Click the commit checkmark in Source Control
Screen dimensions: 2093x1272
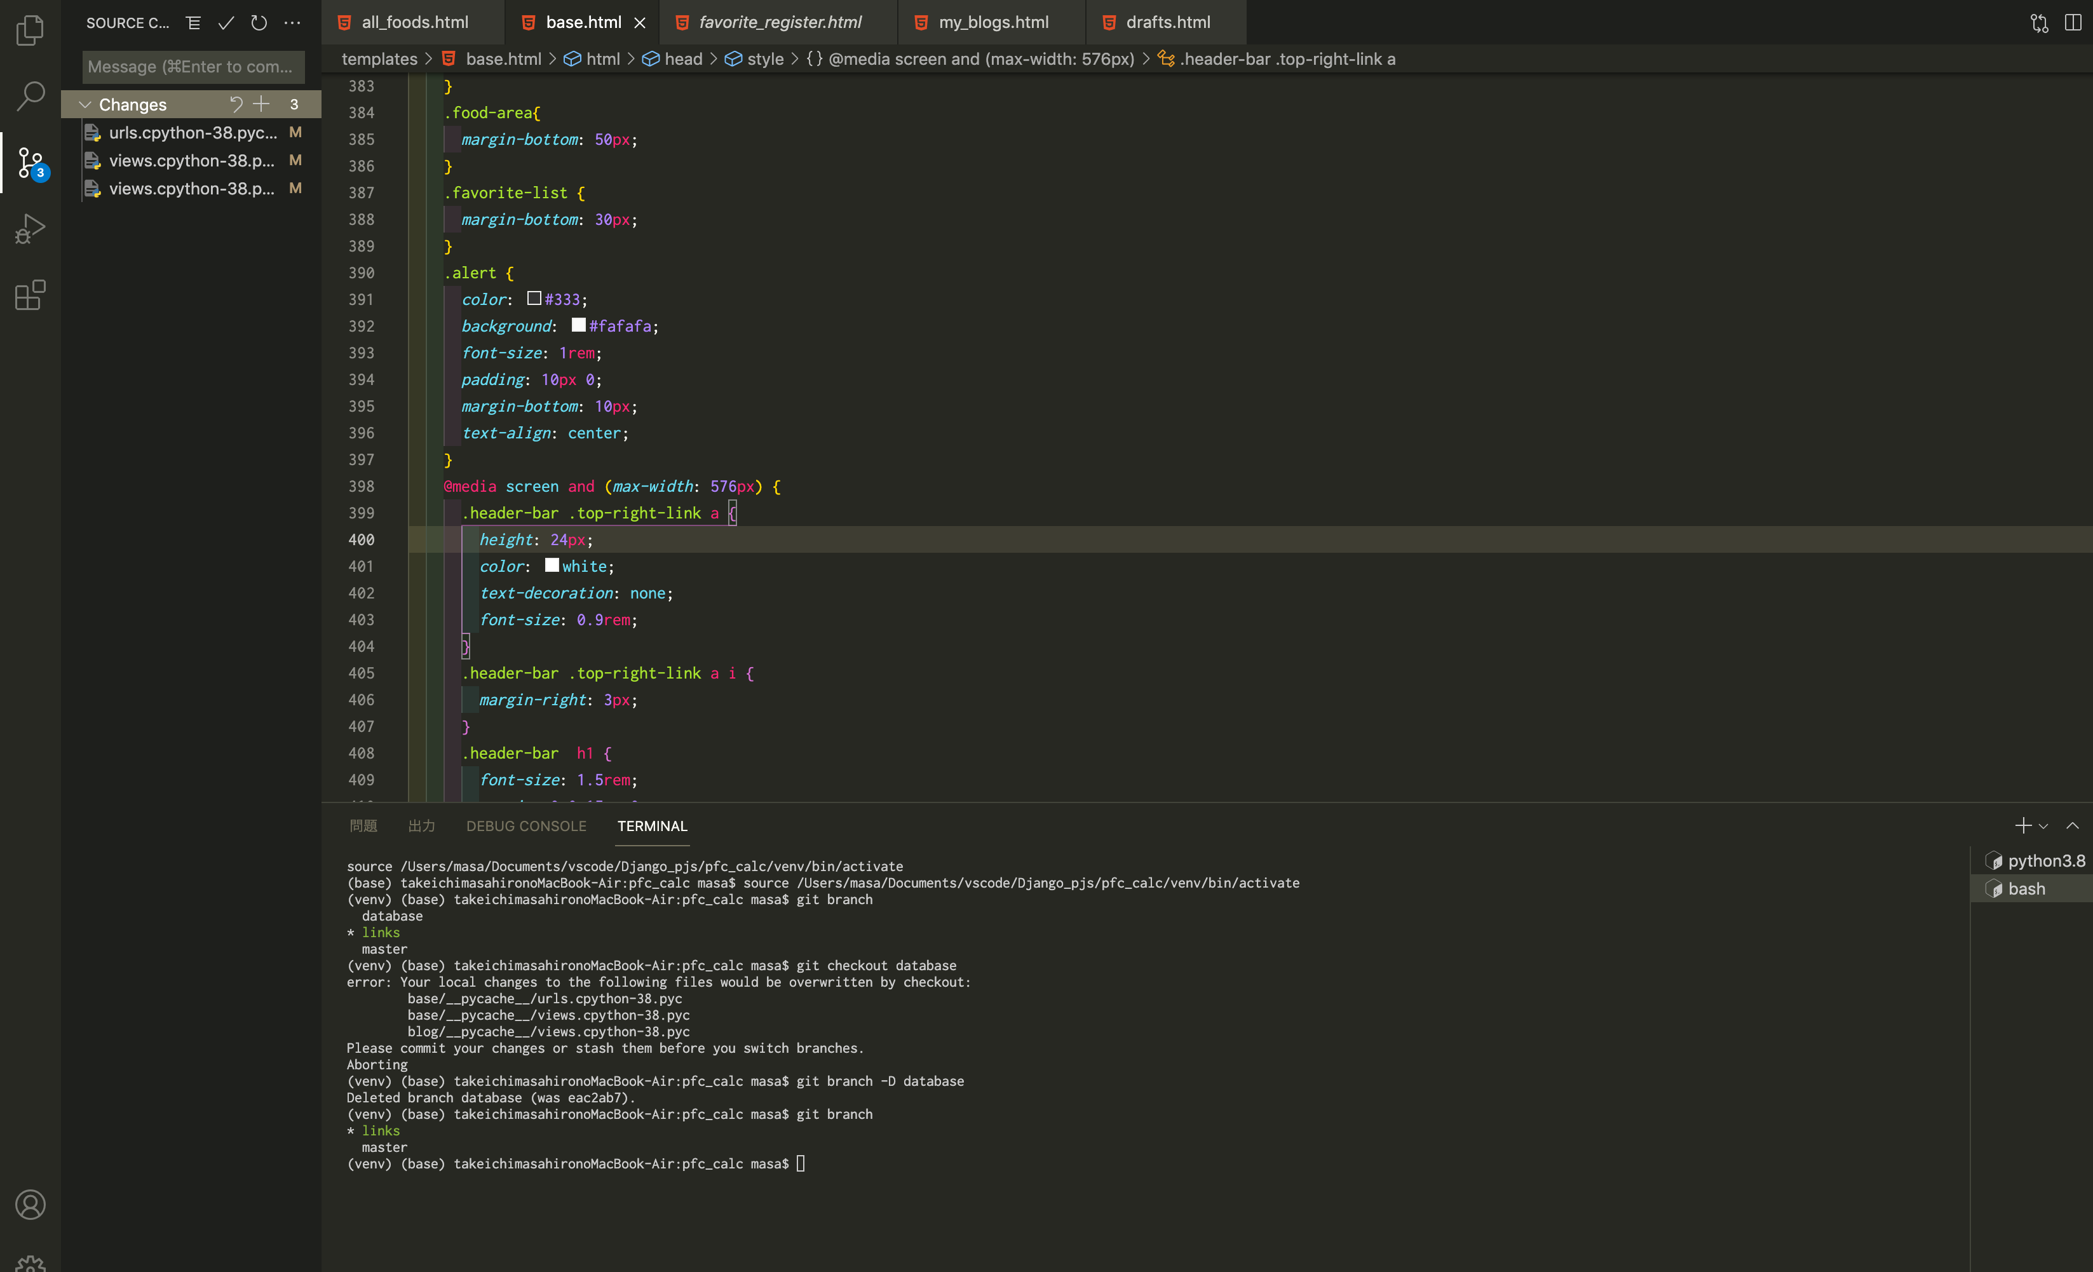click(x=226, y=23)
